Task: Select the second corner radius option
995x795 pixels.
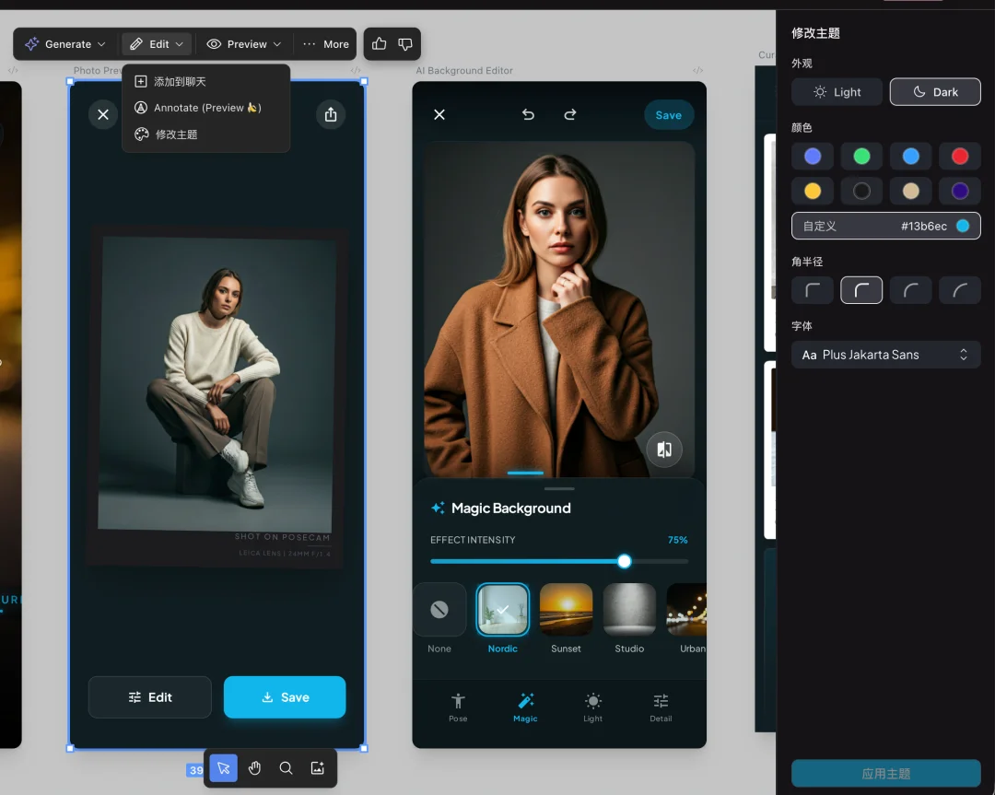Action: pyautogui.click(x=861, y=290)
